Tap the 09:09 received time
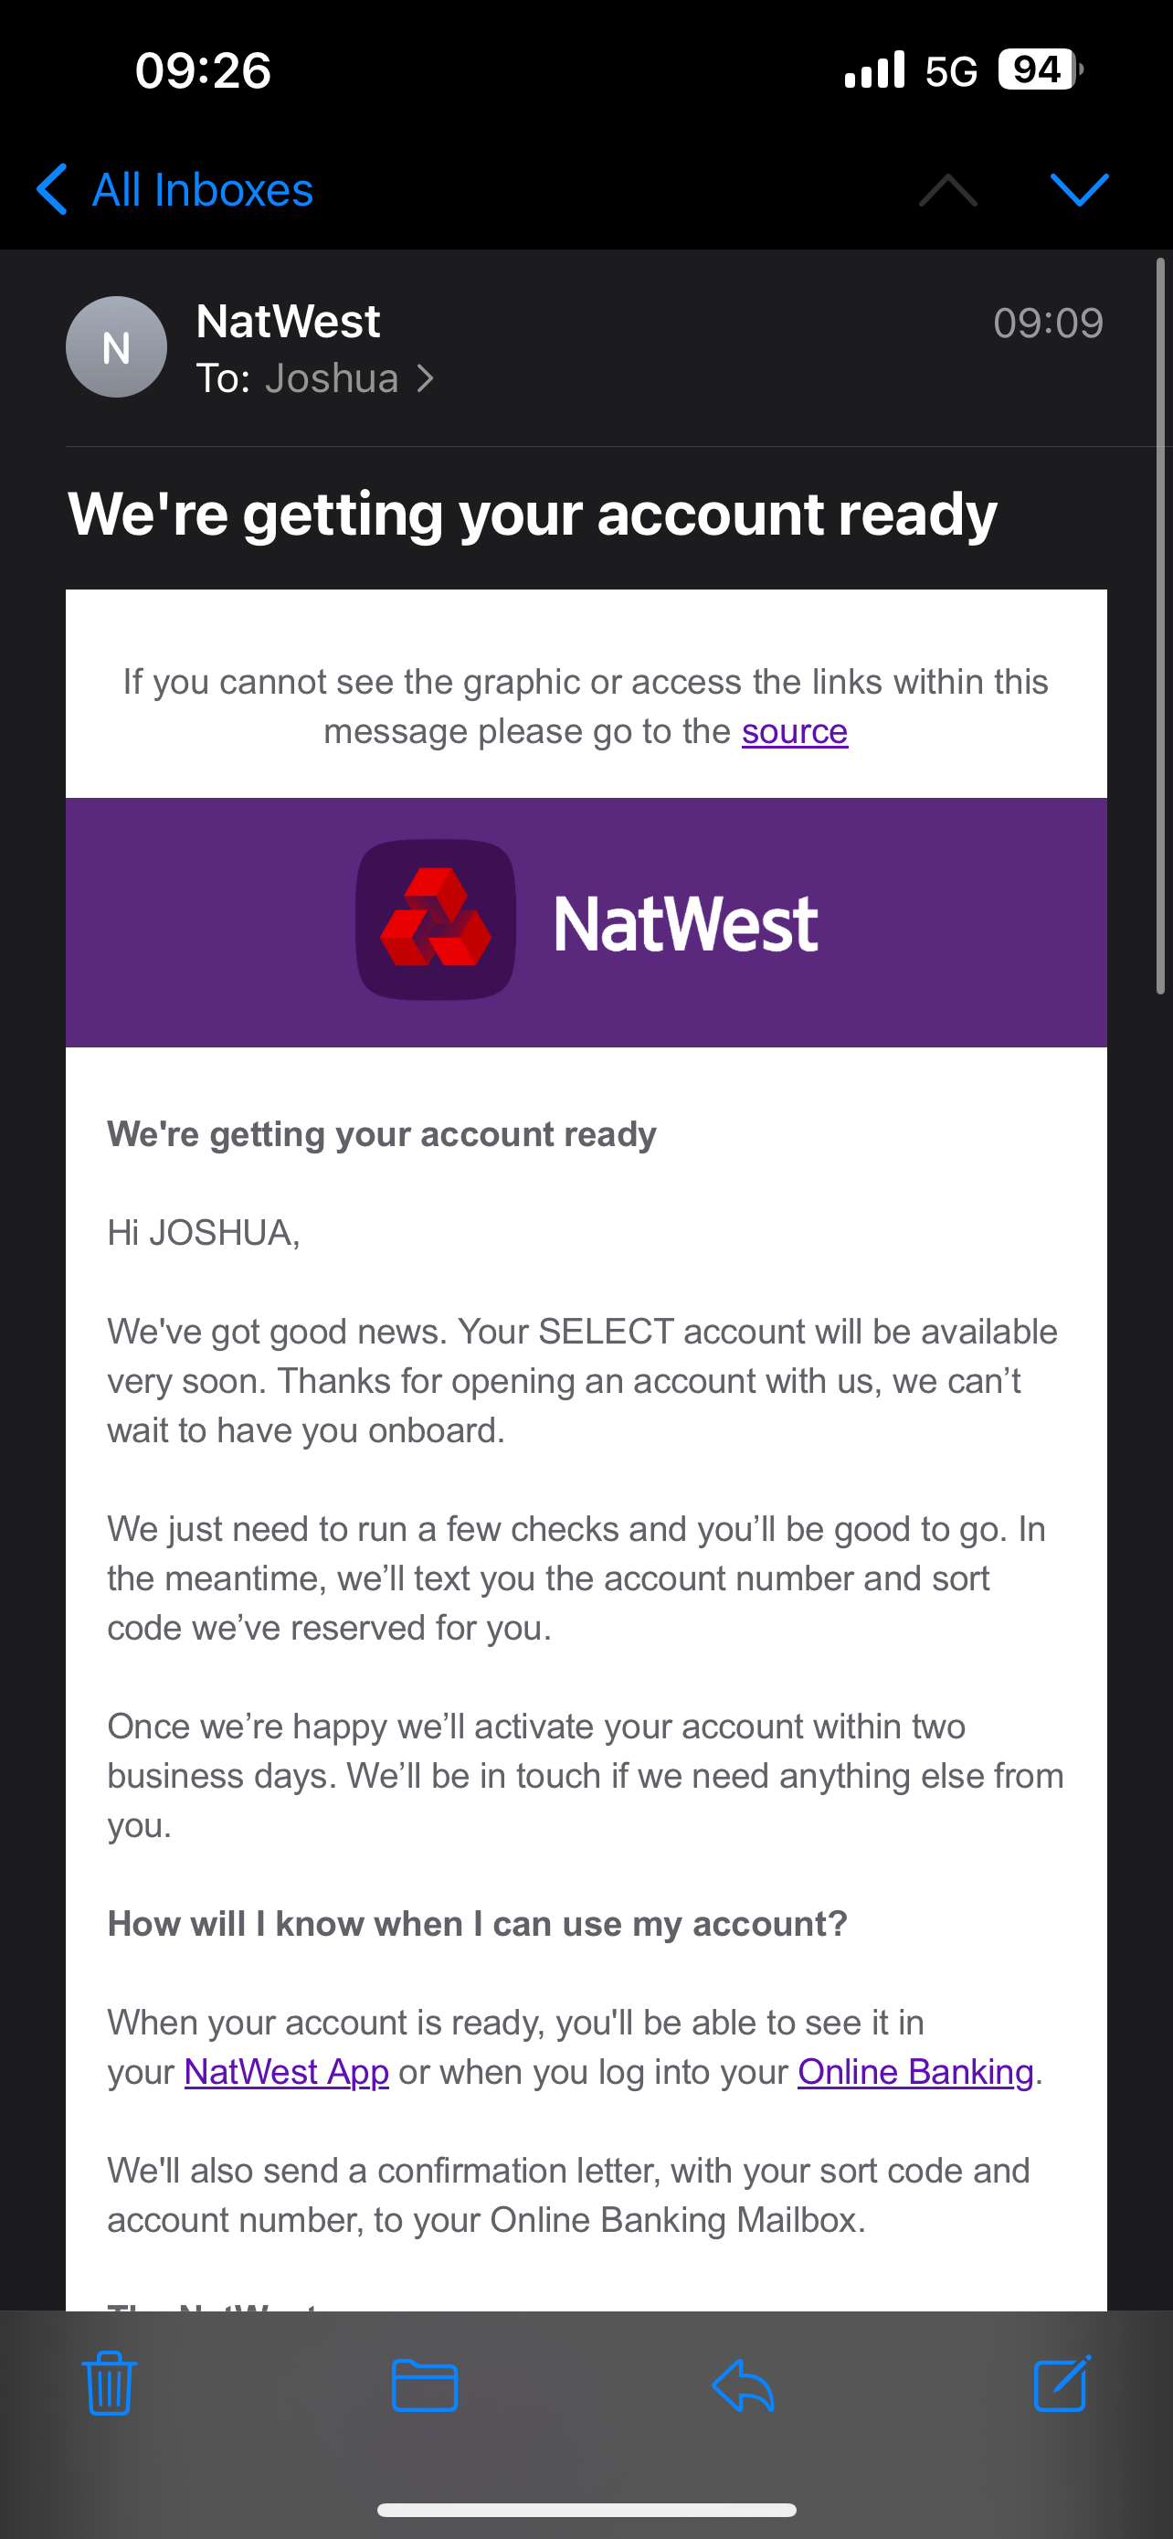The image size is (1173, 2539). point(1048,324)
